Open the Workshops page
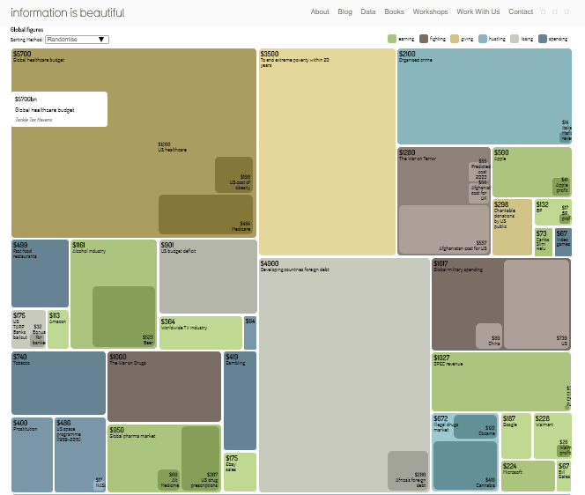 point(430,12)
